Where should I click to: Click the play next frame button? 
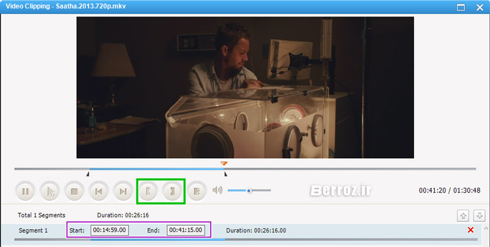tap(50, 191)
